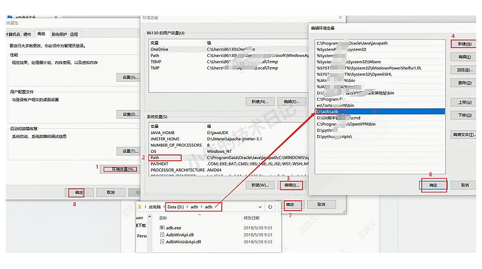Switch to the 计算机名 tab
Screen dimensions: 482x269
coord(13,34)
